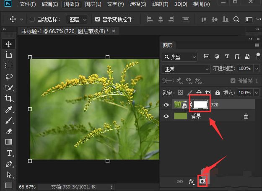The width and height of the screenshot is (262, 191).
Task: Open the 正常 blend mode dropdown
Action: point(186,69)
